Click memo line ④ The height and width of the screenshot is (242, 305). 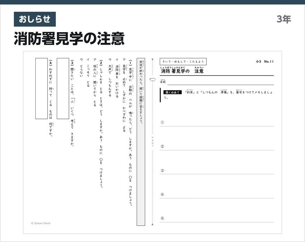click(217, 195)
